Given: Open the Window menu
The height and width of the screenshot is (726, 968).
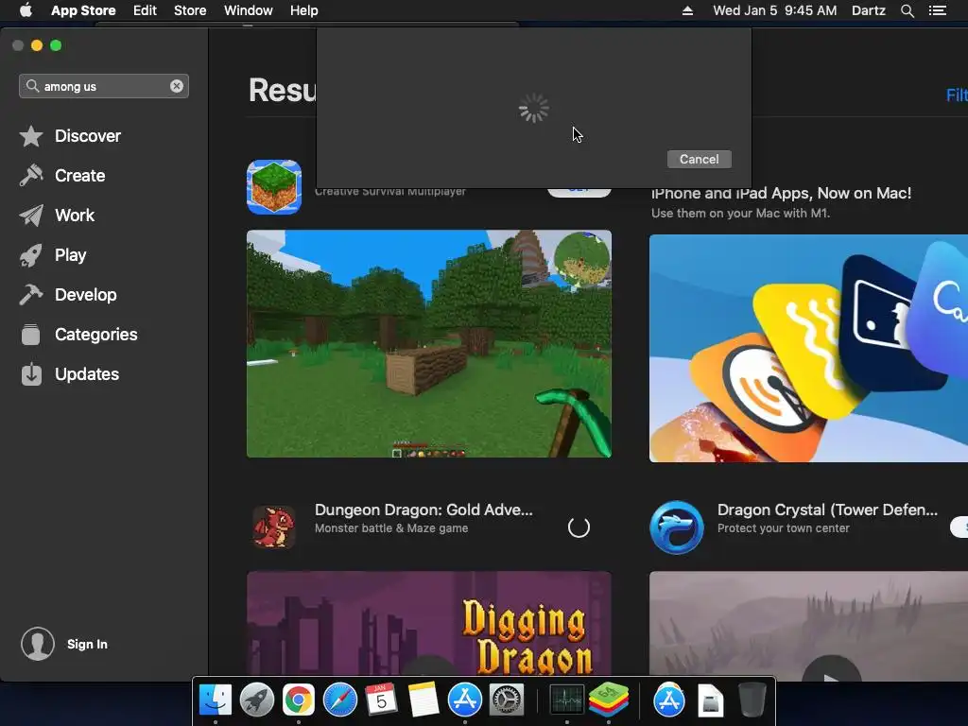Looking at the screenshot, I should coord(249,10).
